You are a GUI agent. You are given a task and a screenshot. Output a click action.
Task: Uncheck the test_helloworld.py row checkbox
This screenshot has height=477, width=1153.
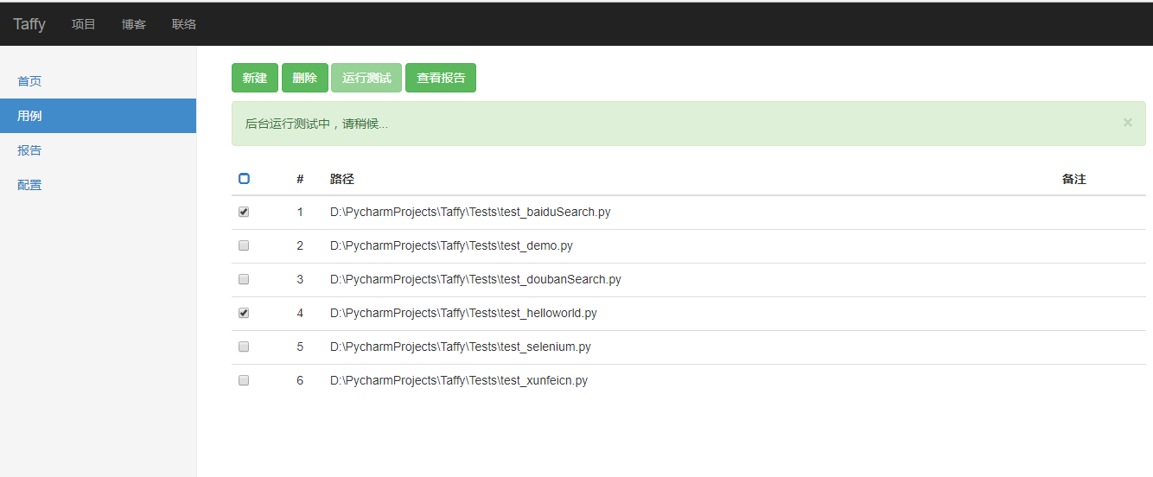point(244,313)
